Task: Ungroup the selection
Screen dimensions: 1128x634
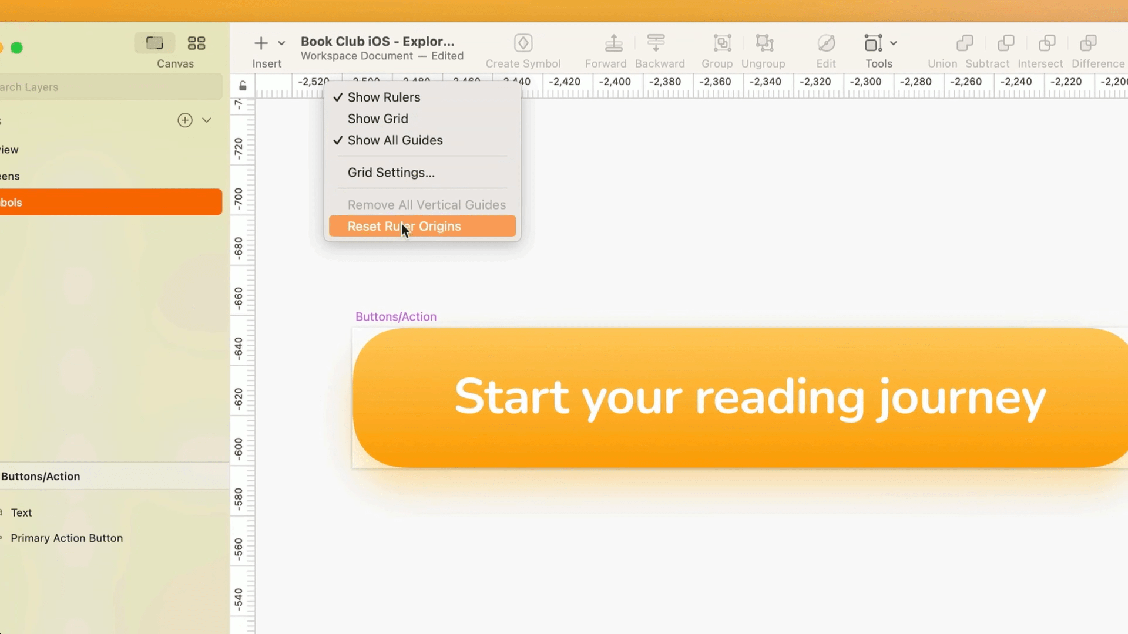Action: pos(763,50)
